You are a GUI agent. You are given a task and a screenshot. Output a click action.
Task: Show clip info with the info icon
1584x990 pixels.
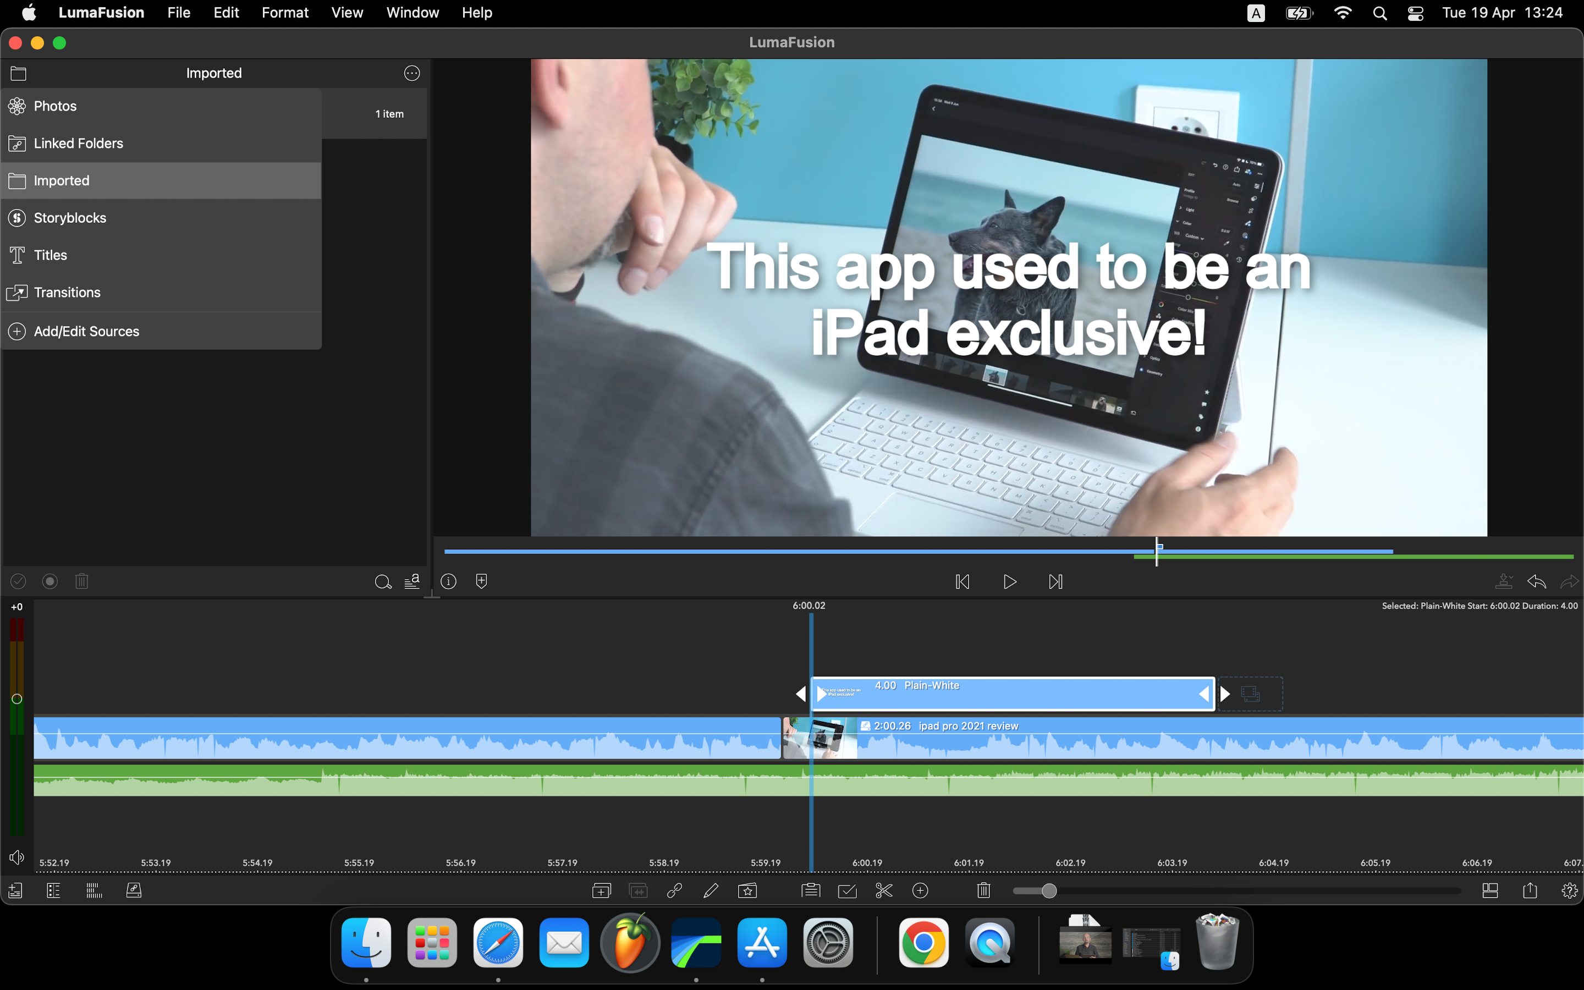(448, 581)
